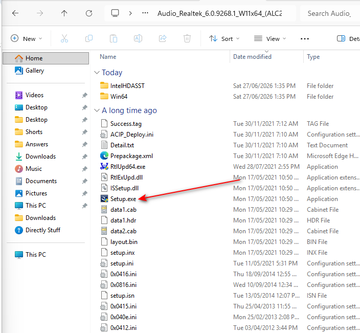
Task: Select the IntelHDASST folder icon
Action: (x=104, y=85)
